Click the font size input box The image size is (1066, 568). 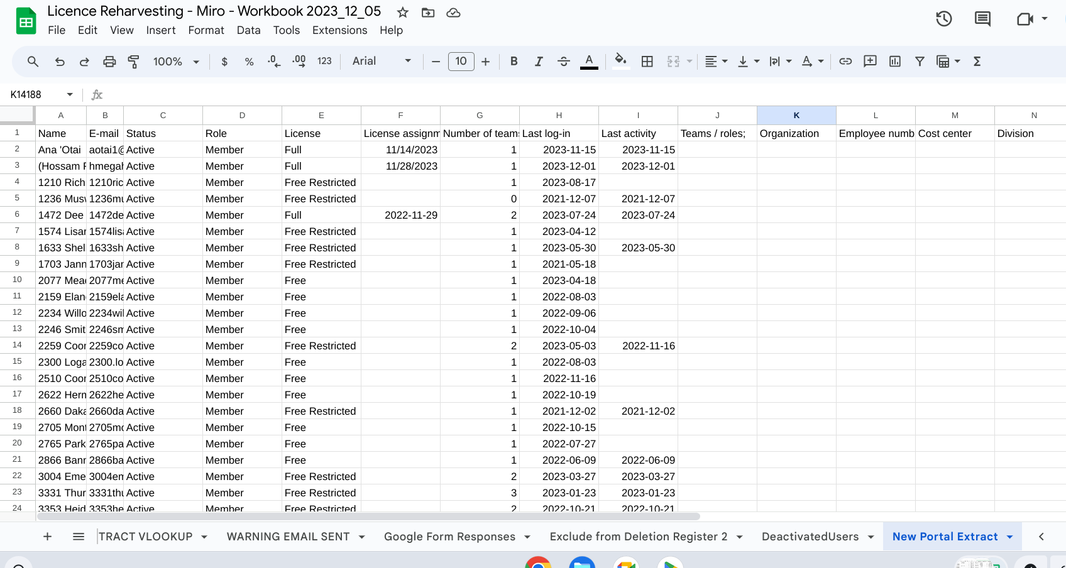461,62
